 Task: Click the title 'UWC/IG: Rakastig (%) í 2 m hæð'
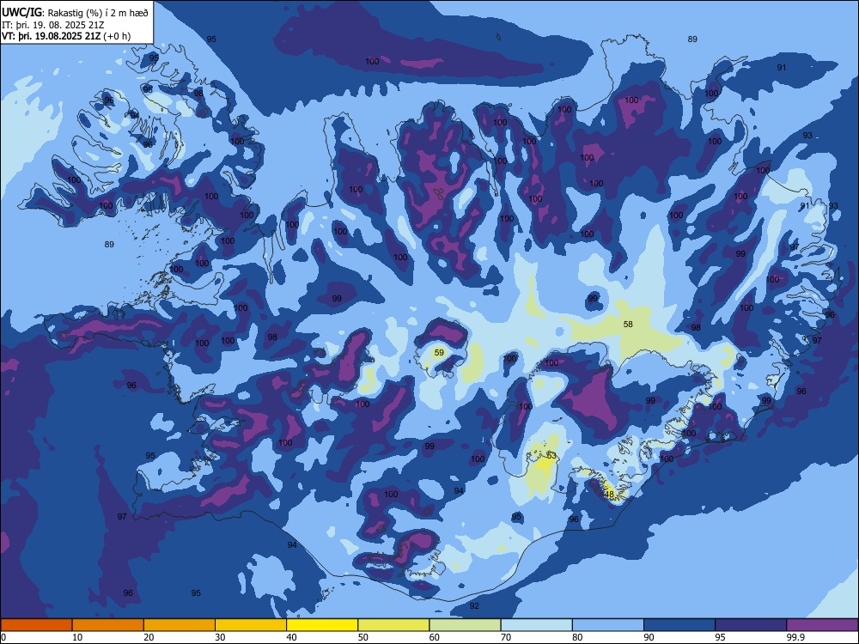pos(75,12)
